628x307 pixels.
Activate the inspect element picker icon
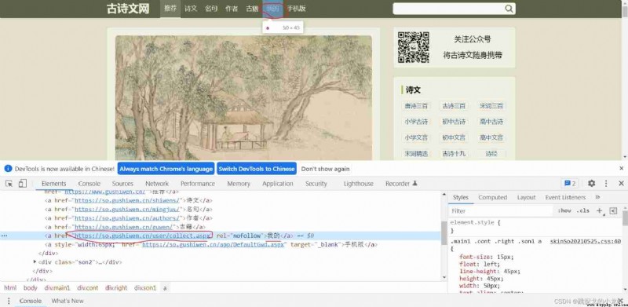[x=9, y=184]
